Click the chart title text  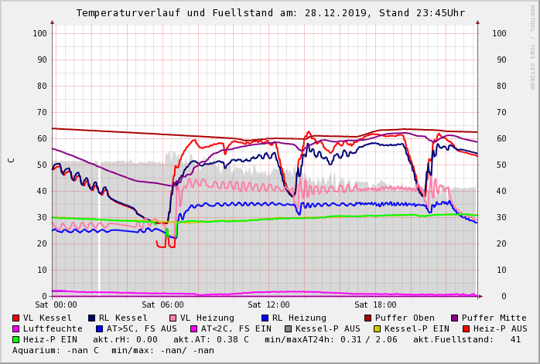[270, 13]
